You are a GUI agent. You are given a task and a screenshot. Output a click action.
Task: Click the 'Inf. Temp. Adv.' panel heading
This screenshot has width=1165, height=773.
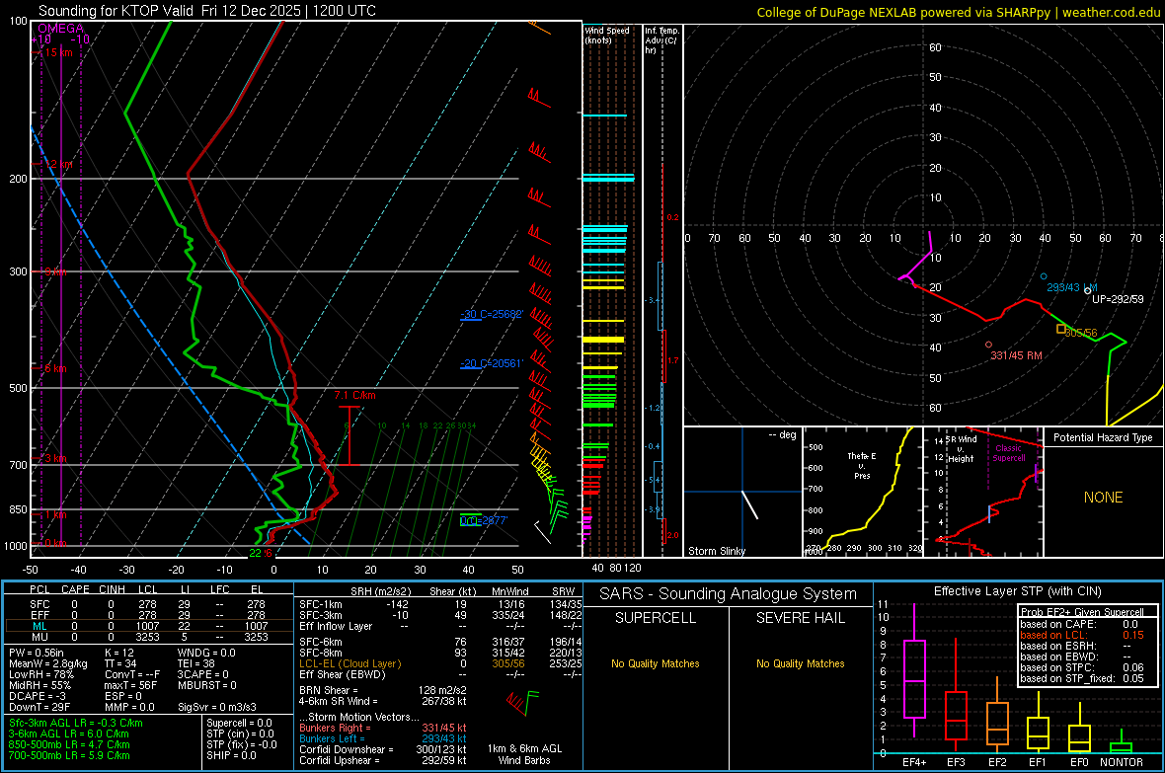pos(661,40)
